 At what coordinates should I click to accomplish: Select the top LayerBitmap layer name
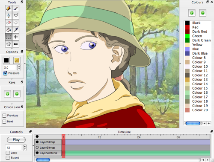tap(47, 142)
